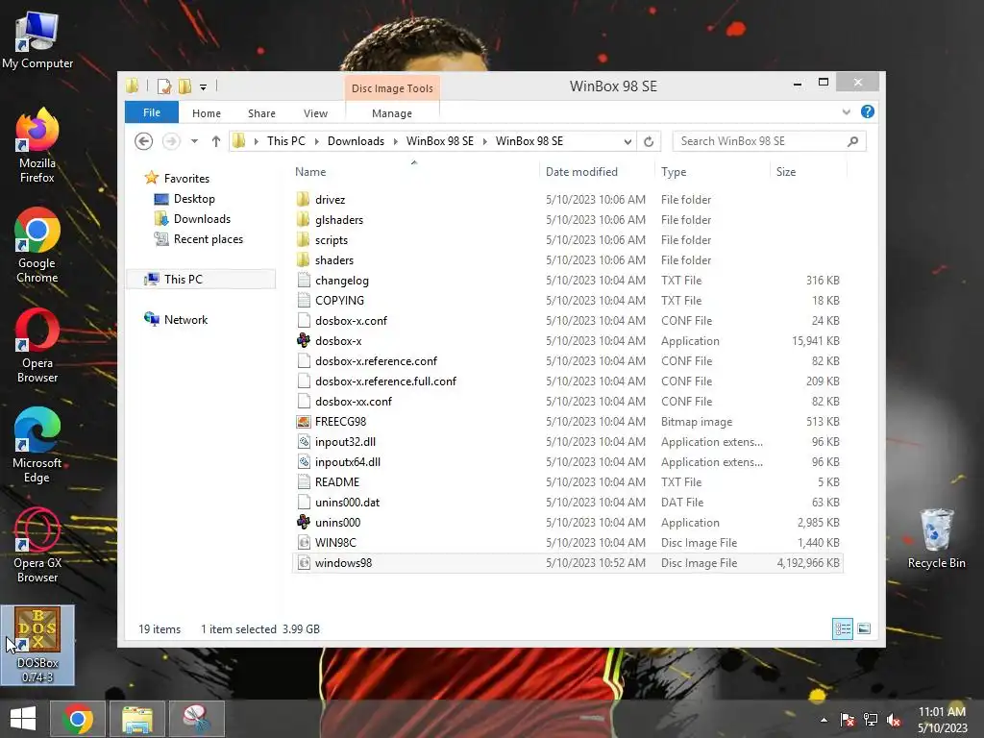
Task: Click This PC in the address breadcrumb
Action: point(286,141)
